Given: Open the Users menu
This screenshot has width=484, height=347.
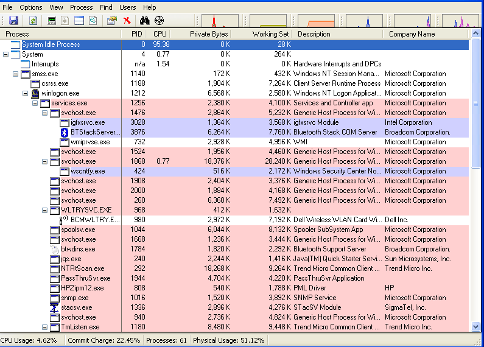Looking at the screenshot, I should point(127,7).
